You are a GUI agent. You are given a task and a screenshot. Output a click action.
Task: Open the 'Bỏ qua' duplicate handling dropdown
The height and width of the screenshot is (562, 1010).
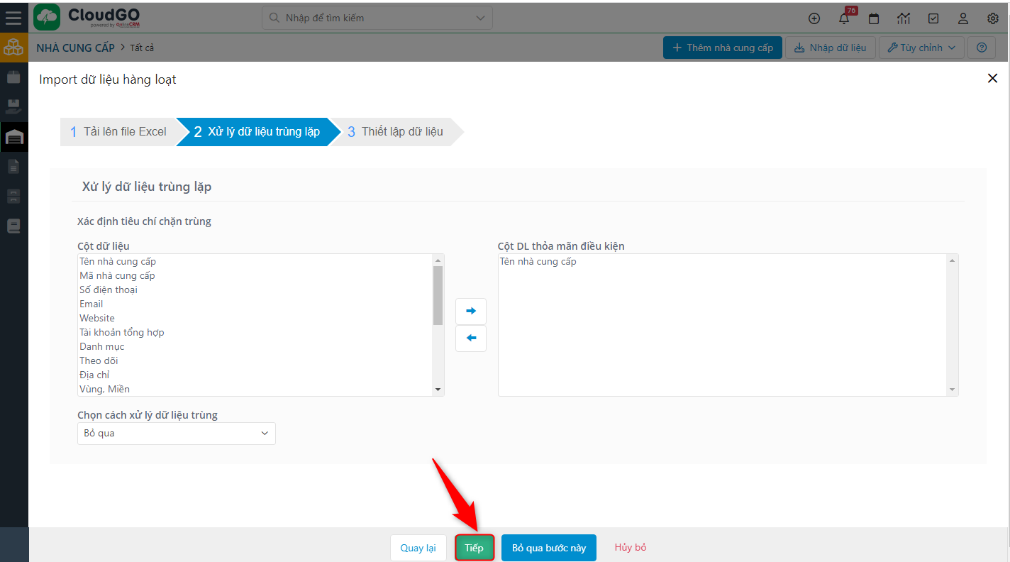pos(176,433)
